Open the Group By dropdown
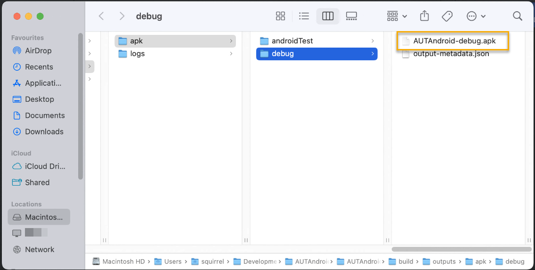Image resolution: width=535 pixels, height=270 pixels. tap(397, 16)
